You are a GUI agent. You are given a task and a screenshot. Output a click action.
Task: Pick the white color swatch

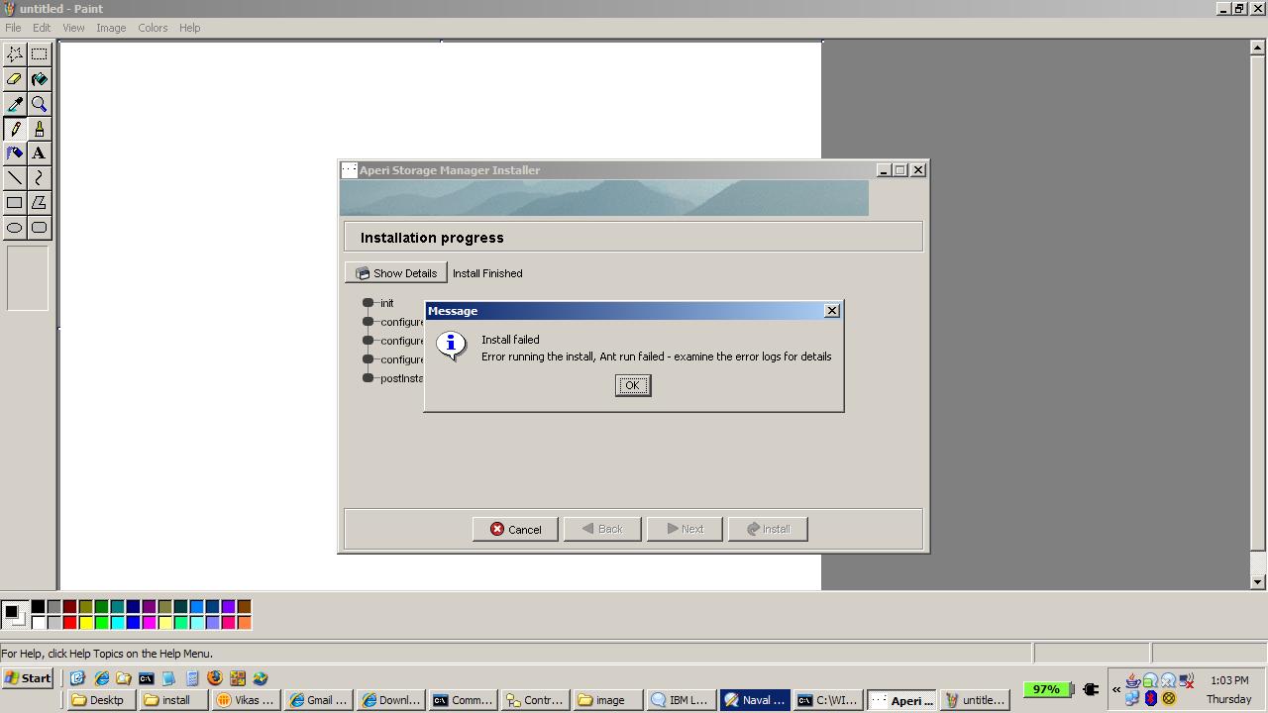pyautogui.click(x=38, y=622)
